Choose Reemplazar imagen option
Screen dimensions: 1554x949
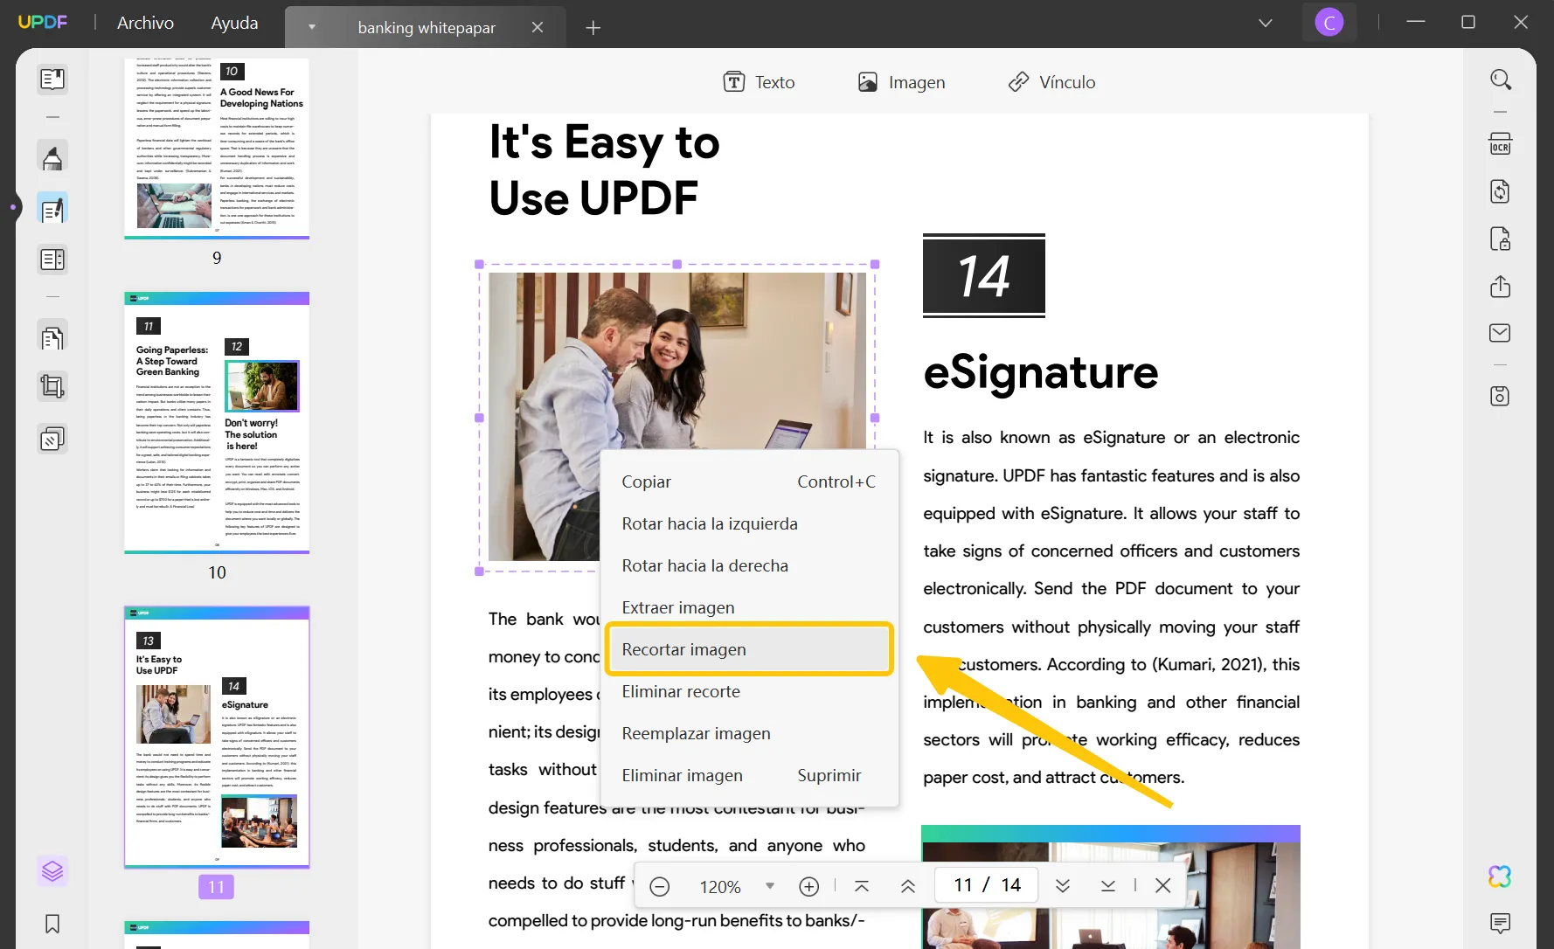tap(749, 733)
